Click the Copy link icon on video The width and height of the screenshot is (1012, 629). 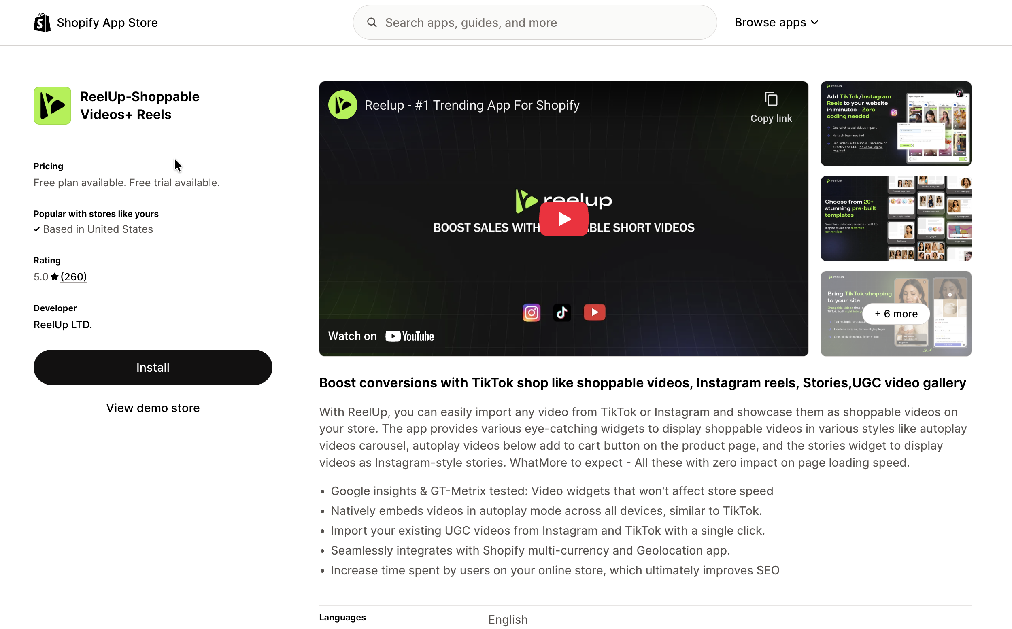pyautogui.click(x=771, y=100)
